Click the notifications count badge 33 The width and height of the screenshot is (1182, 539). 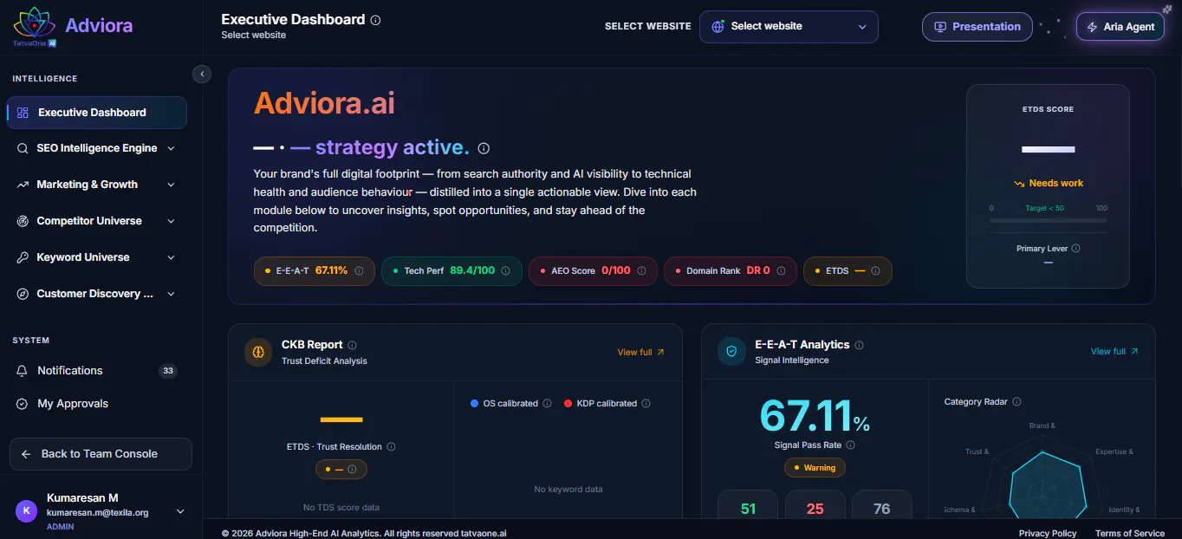point(168,371)
